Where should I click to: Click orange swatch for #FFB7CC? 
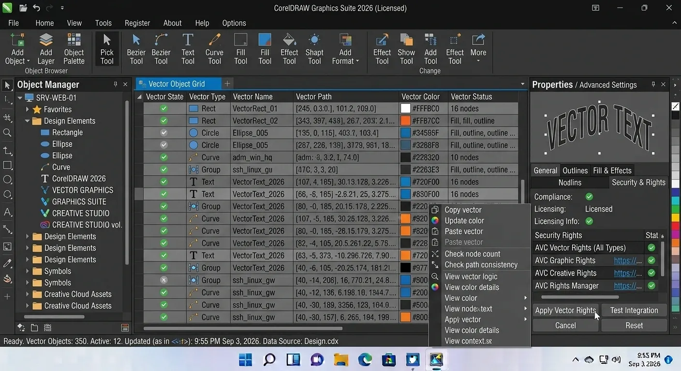coord(405,121)
